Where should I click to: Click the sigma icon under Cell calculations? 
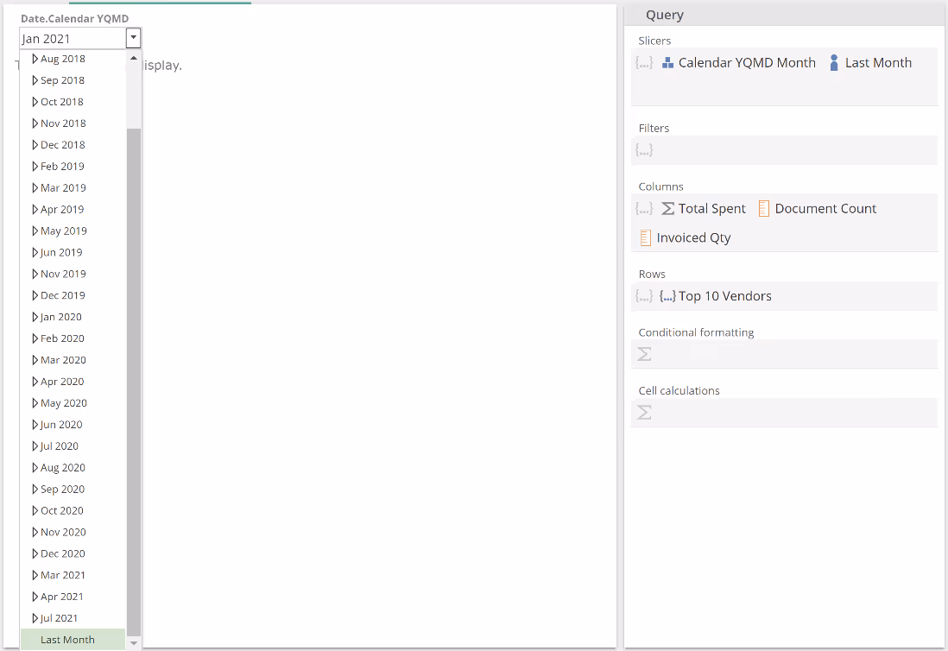coord(644,413)
